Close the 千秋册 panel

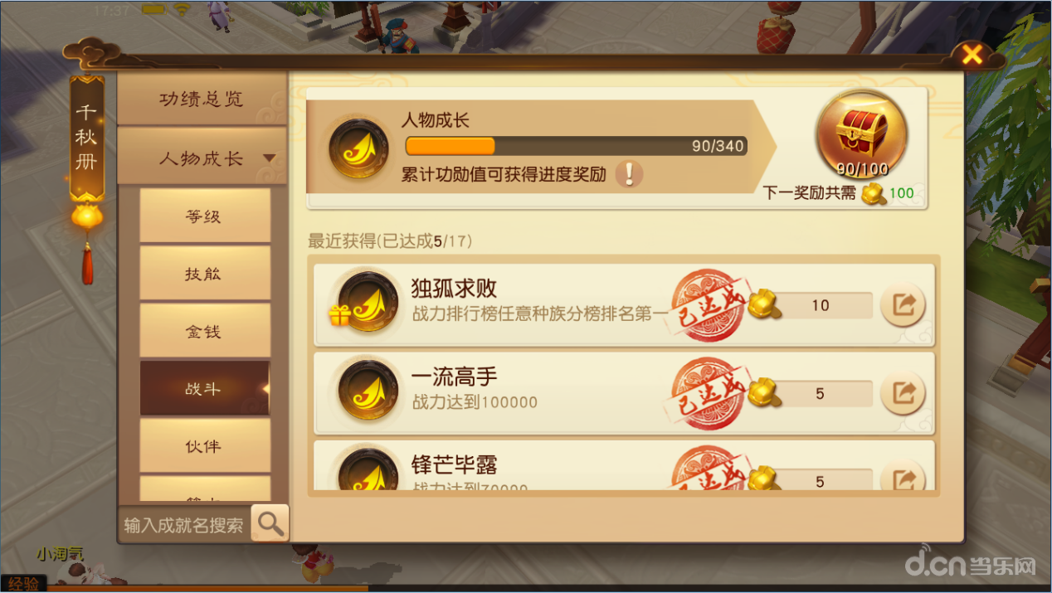pos(972,55)
